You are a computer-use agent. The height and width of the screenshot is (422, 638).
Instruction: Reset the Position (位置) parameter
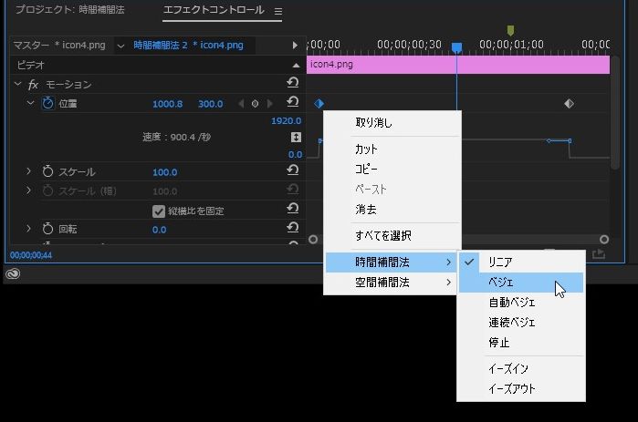coord(292,104)
